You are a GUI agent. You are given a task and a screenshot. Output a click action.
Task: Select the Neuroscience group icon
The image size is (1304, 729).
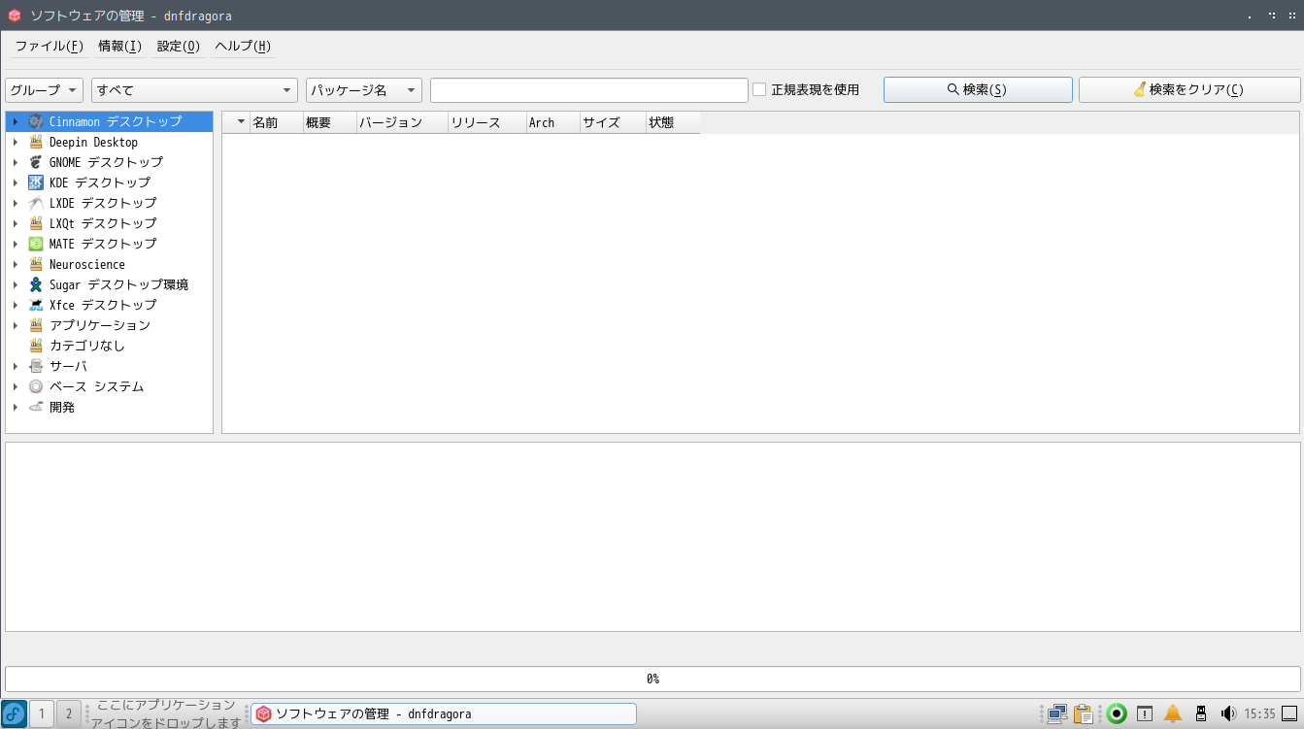click(36, 264)
